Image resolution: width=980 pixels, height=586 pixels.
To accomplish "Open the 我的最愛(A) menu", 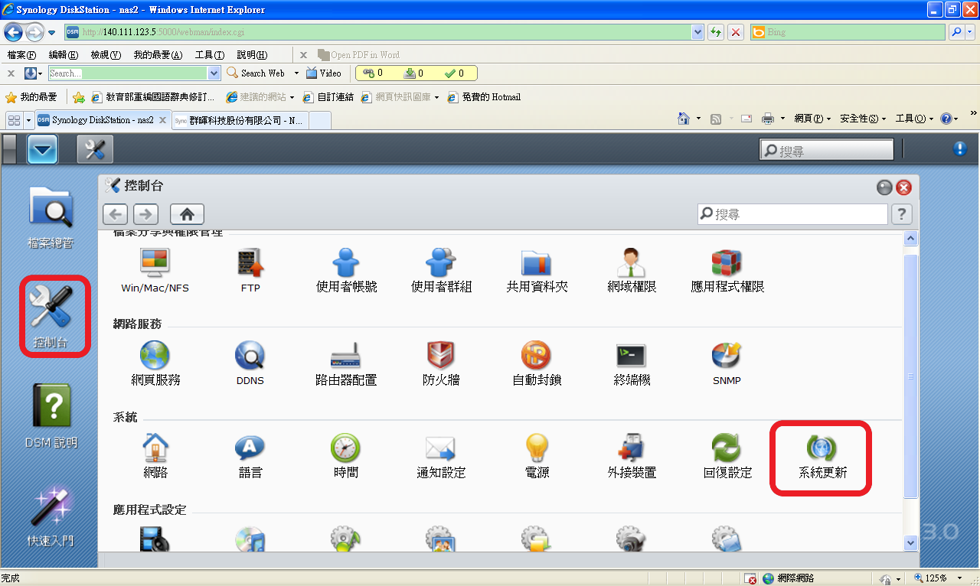I will pyautogui.click(x=158, y=55).
